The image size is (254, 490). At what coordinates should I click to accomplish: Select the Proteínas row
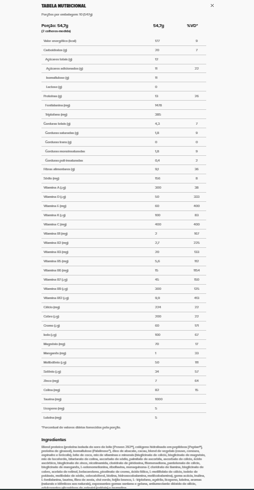click(x=124, y=96)
